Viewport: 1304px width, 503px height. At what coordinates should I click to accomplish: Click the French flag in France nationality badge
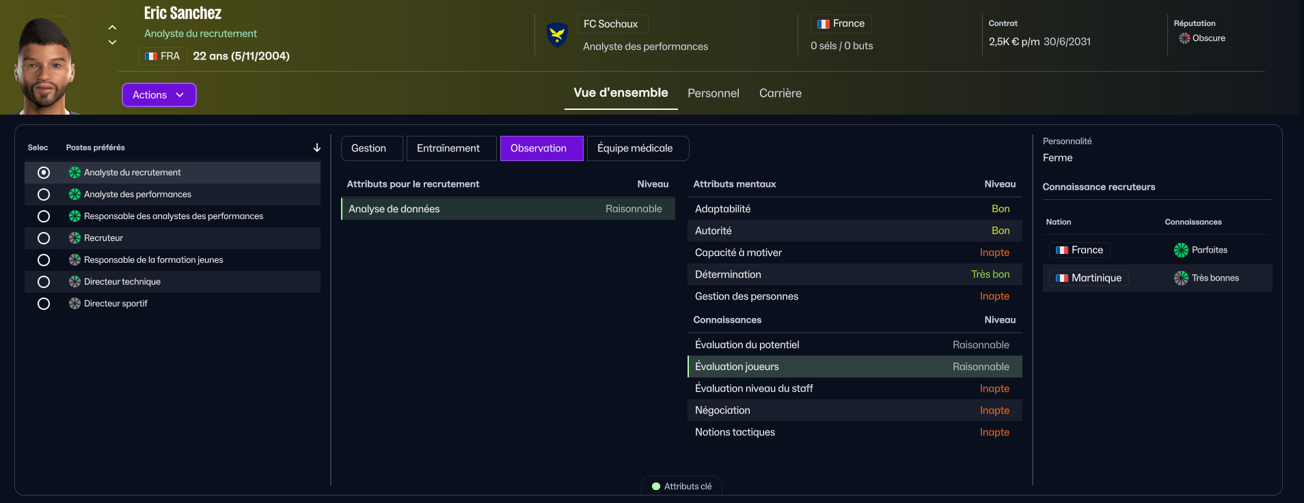click(824, 24)
